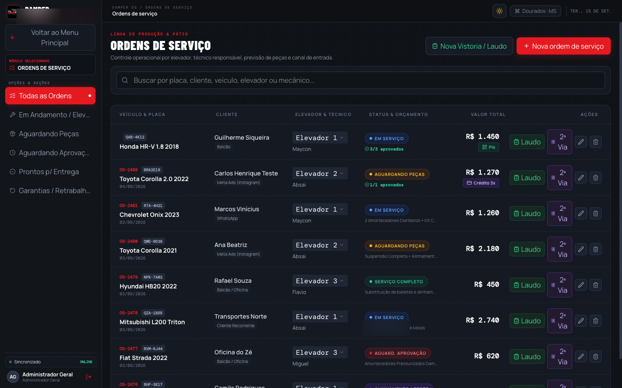Click the Sincronizado ONLINE status bar
The width and height of the screenshot is (622, 388).
[x=51, y=362]
